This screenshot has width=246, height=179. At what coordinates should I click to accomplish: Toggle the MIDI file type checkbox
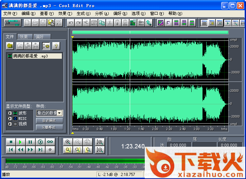pos(10,119)
